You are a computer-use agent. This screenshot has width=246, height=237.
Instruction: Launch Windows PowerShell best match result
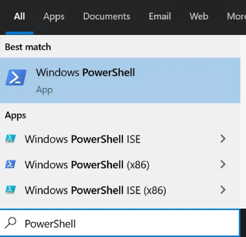120,80
